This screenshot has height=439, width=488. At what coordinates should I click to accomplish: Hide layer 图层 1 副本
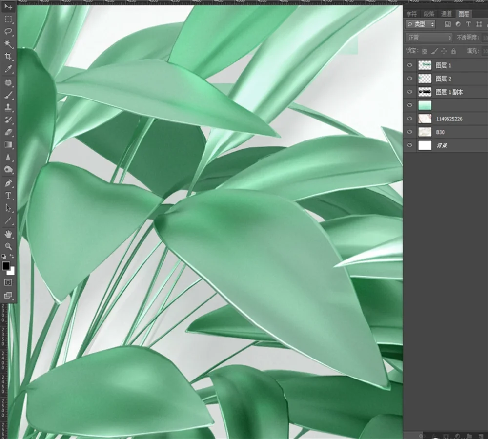pos(409,92)
